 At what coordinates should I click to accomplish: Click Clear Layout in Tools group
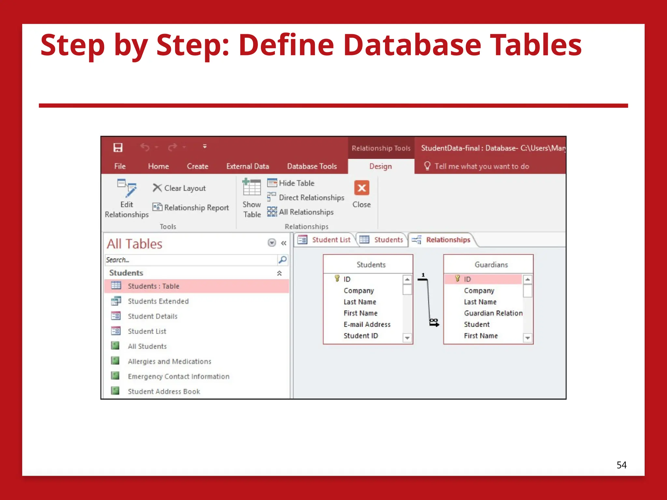(179, 188)
